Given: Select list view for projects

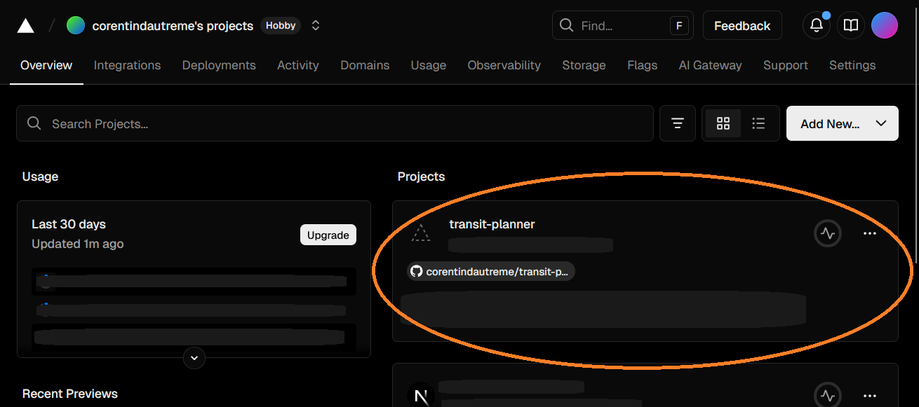Looking at the screenshot, I should coord(758,124).
